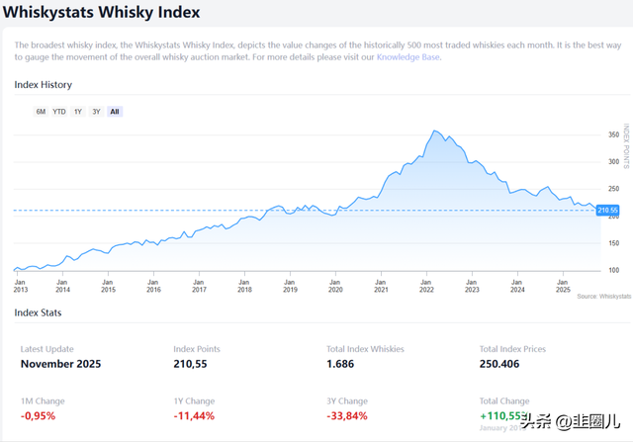
Task: Open the Knowledge Base link
Action: (407, 57)
